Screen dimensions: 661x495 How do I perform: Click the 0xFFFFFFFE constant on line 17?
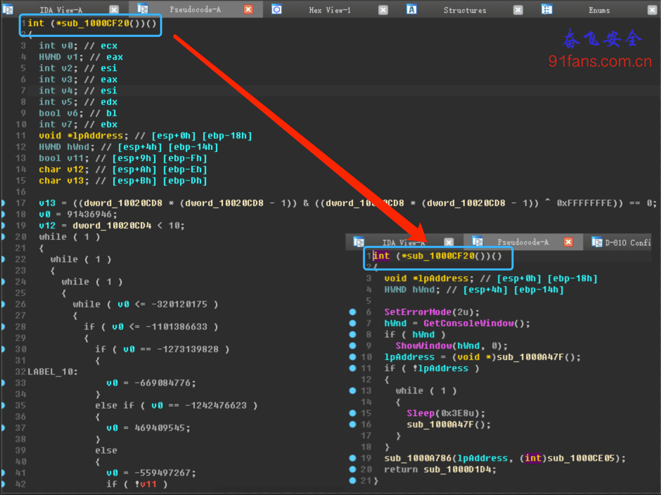pos(584,203)
